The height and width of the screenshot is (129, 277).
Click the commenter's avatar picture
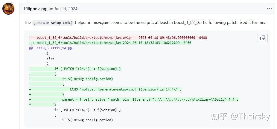coord(8,9)
